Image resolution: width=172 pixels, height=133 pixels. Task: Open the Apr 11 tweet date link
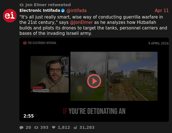[162, 11]
